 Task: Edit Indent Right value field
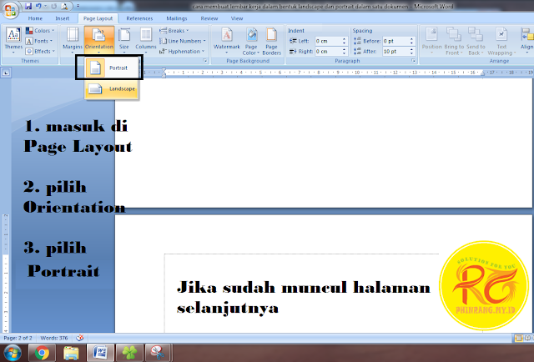pos(328,52)
